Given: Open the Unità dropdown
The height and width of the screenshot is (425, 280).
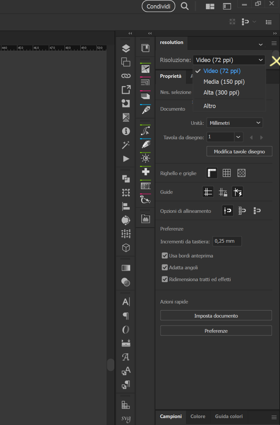Looking at the screenshot, I should click(234, 123).
